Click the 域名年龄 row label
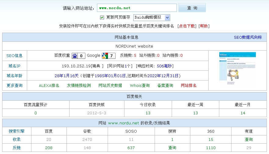This screenshot has height=154, width=269. [x=14, y=76]
